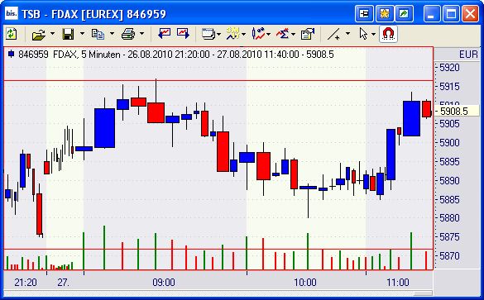Click the sigma indicators icon
Screen dimensions: 484x300
click(x=283, y=34)
